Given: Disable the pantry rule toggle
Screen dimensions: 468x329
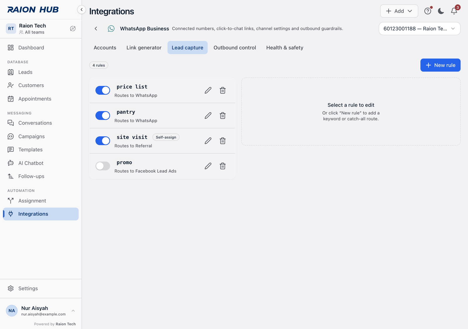Looking at the screenshot, I should [x=103, y=116].
